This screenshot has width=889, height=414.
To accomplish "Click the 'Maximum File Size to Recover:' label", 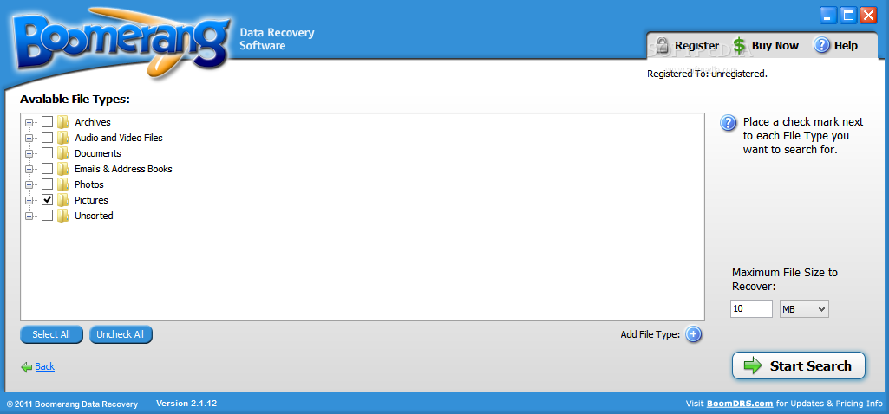I will pyautogui.click(x=785, y=279).
